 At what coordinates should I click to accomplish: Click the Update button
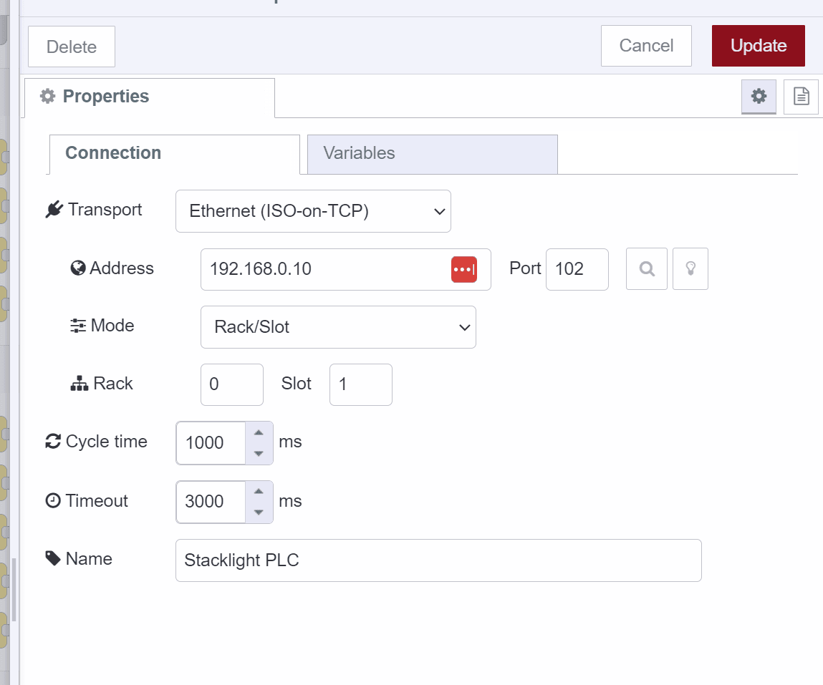pyautogui.click(x=758, y=45)
